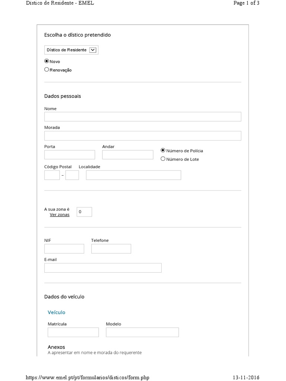Focus the Localidade field
Image resolution: width=286 pixels, height=381 pixels.
coord(133,175)
